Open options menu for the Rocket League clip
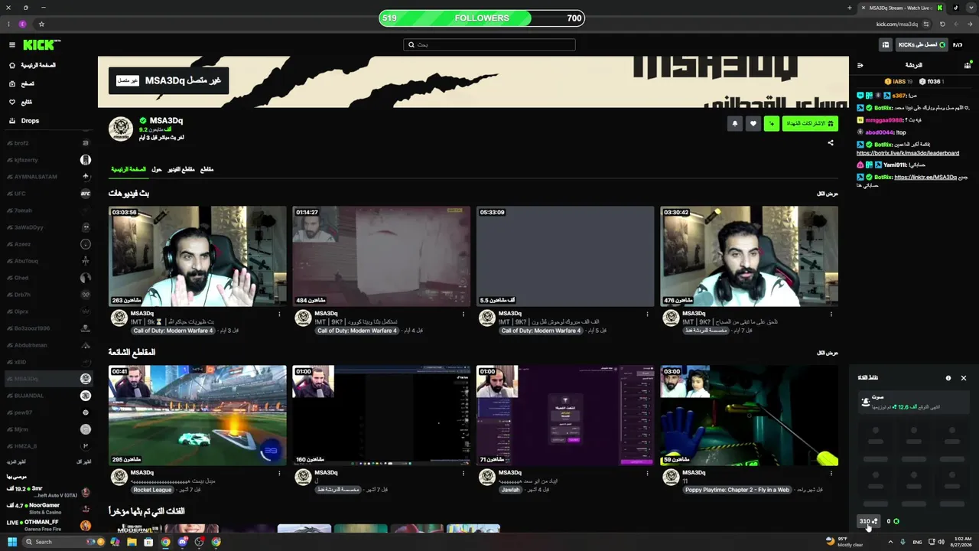This screenshot has height=551, width=979. [279, 473]
